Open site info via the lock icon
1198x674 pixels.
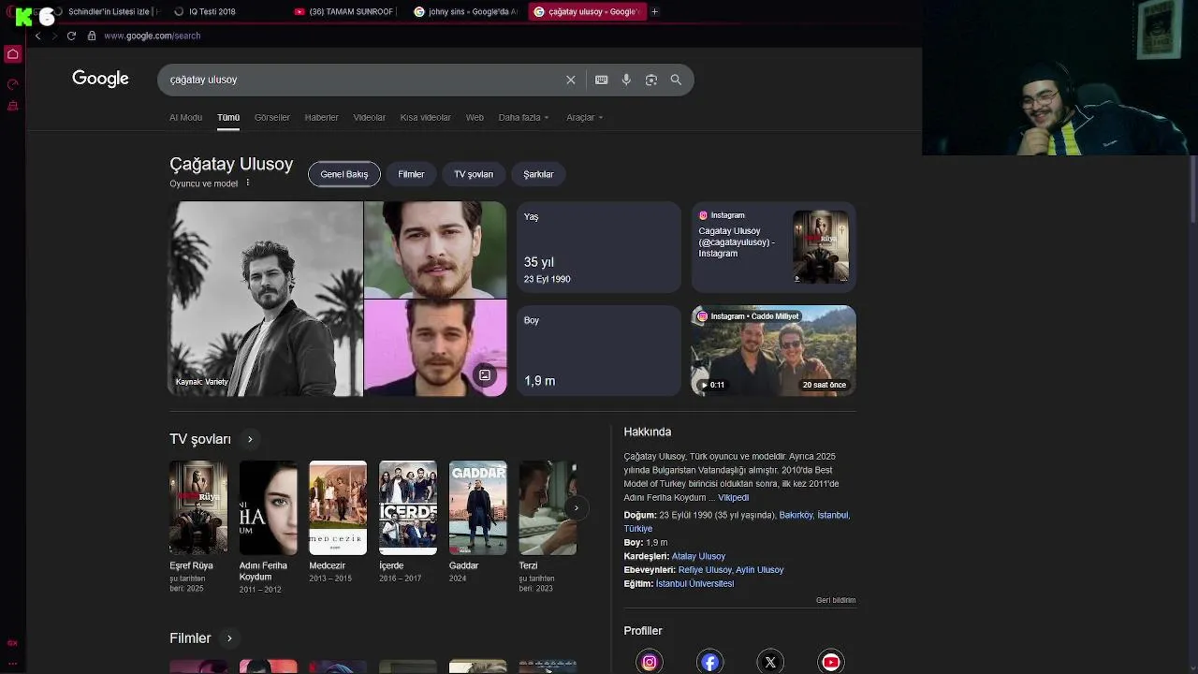[92, 36]
